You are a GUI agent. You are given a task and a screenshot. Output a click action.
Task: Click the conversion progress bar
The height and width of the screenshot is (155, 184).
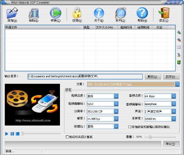(83, 144)
